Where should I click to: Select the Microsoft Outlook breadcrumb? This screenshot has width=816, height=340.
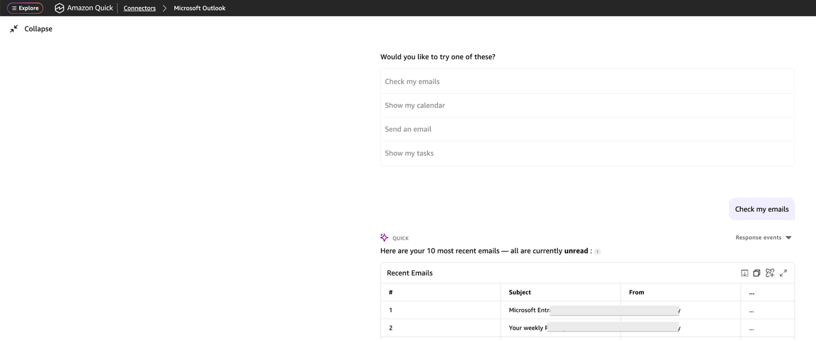pos(199,8)
